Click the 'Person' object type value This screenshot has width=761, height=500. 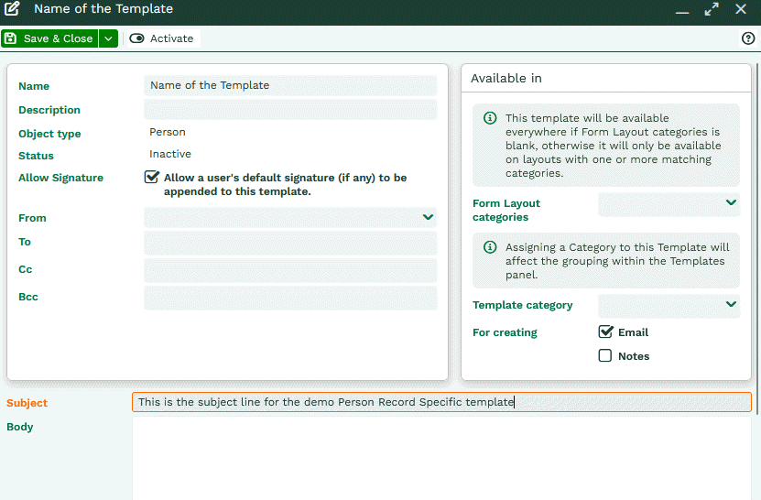(x=168, y=132)
